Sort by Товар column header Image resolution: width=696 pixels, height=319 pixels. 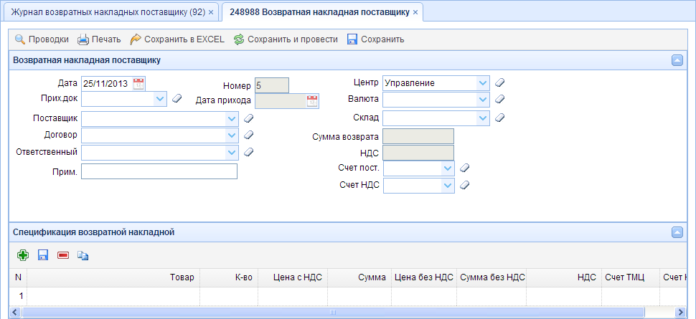pos(113,277)
